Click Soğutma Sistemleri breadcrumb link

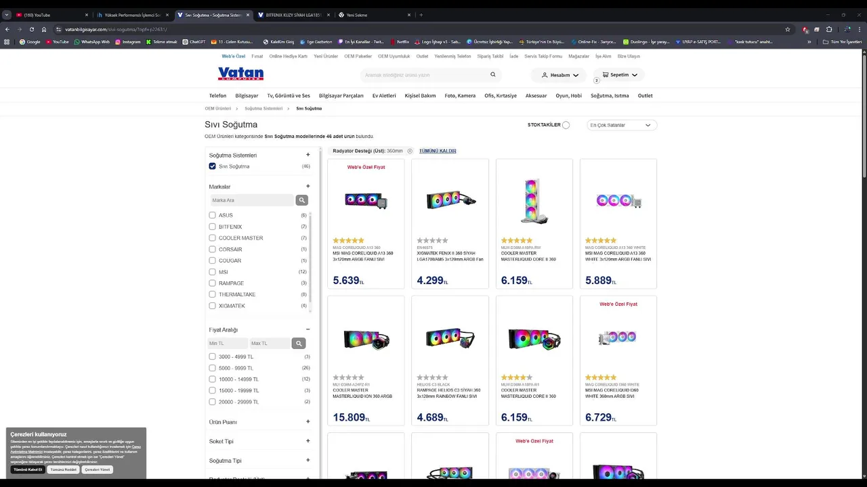tap(263, 108)
